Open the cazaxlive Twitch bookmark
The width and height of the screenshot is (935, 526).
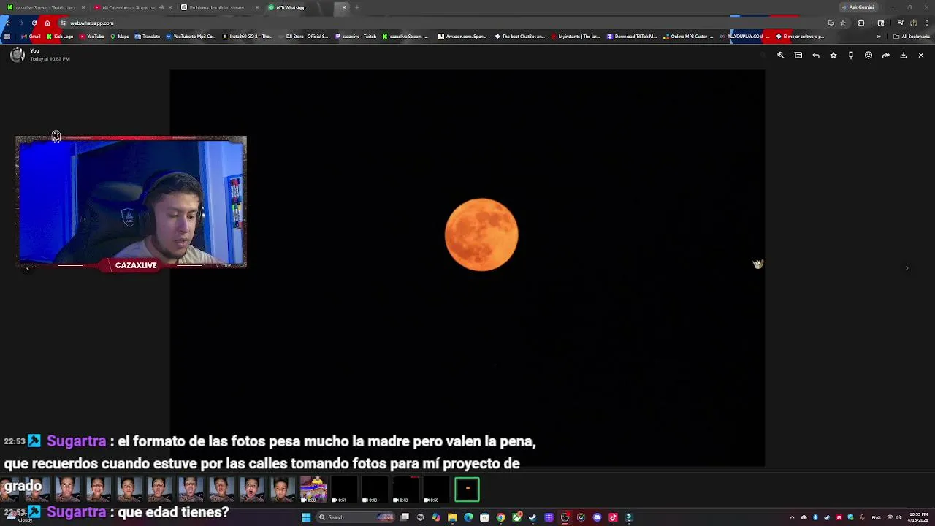click(x=356, y=37)
